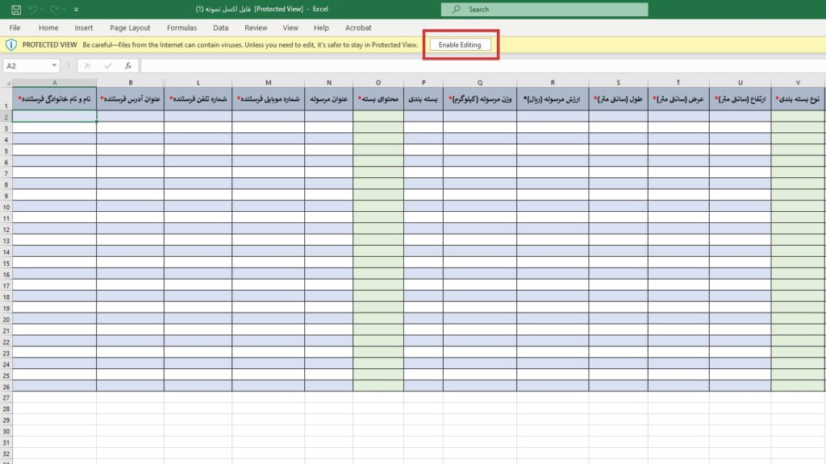The image size is (826, 464).
Task: Select row 10 header
Action: click(x=6, y=207)
